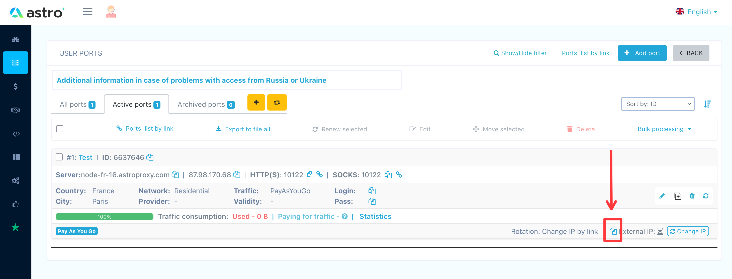The width and height of the screenshot is (732, 279).
Task: Open the API code sidebar icon
Action: [x=16, y=134]
